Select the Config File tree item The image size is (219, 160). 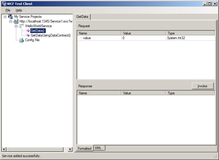[x=32, y=40]
